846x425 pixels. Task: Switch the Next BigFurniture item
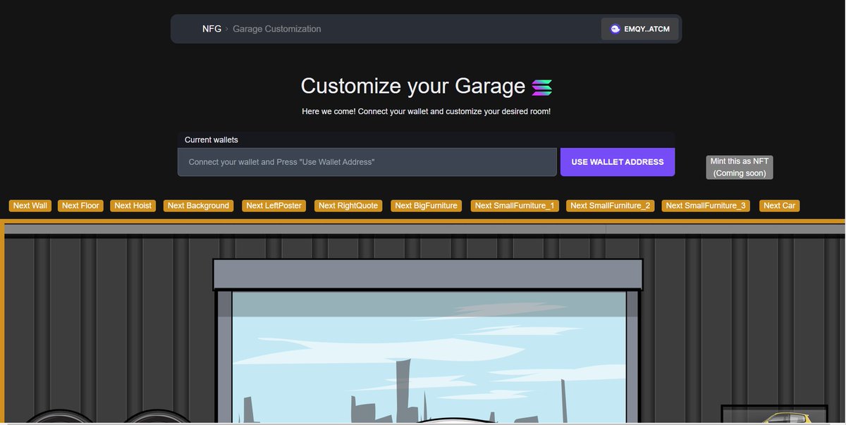pos(427,206)
